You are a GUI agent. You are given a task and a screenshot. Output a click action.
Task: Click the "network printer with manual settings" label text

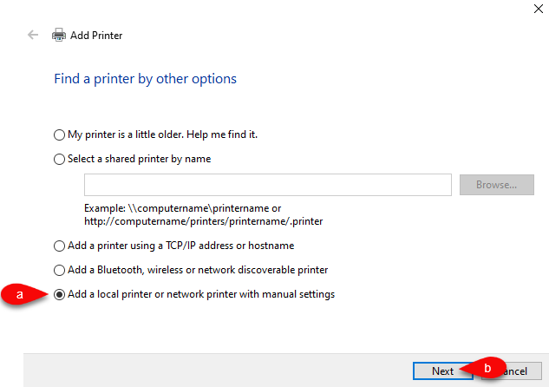[251, 294]
